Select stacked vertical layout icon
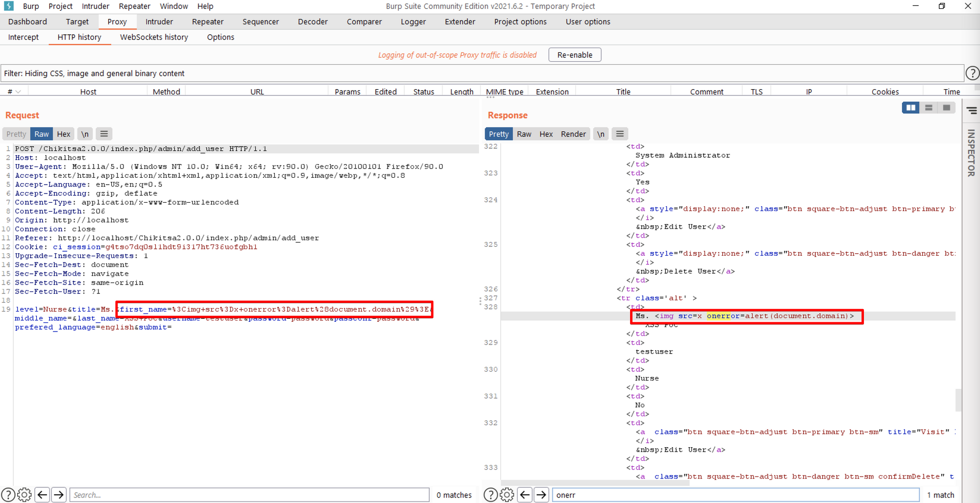980x503 pixels. (929, 108)
